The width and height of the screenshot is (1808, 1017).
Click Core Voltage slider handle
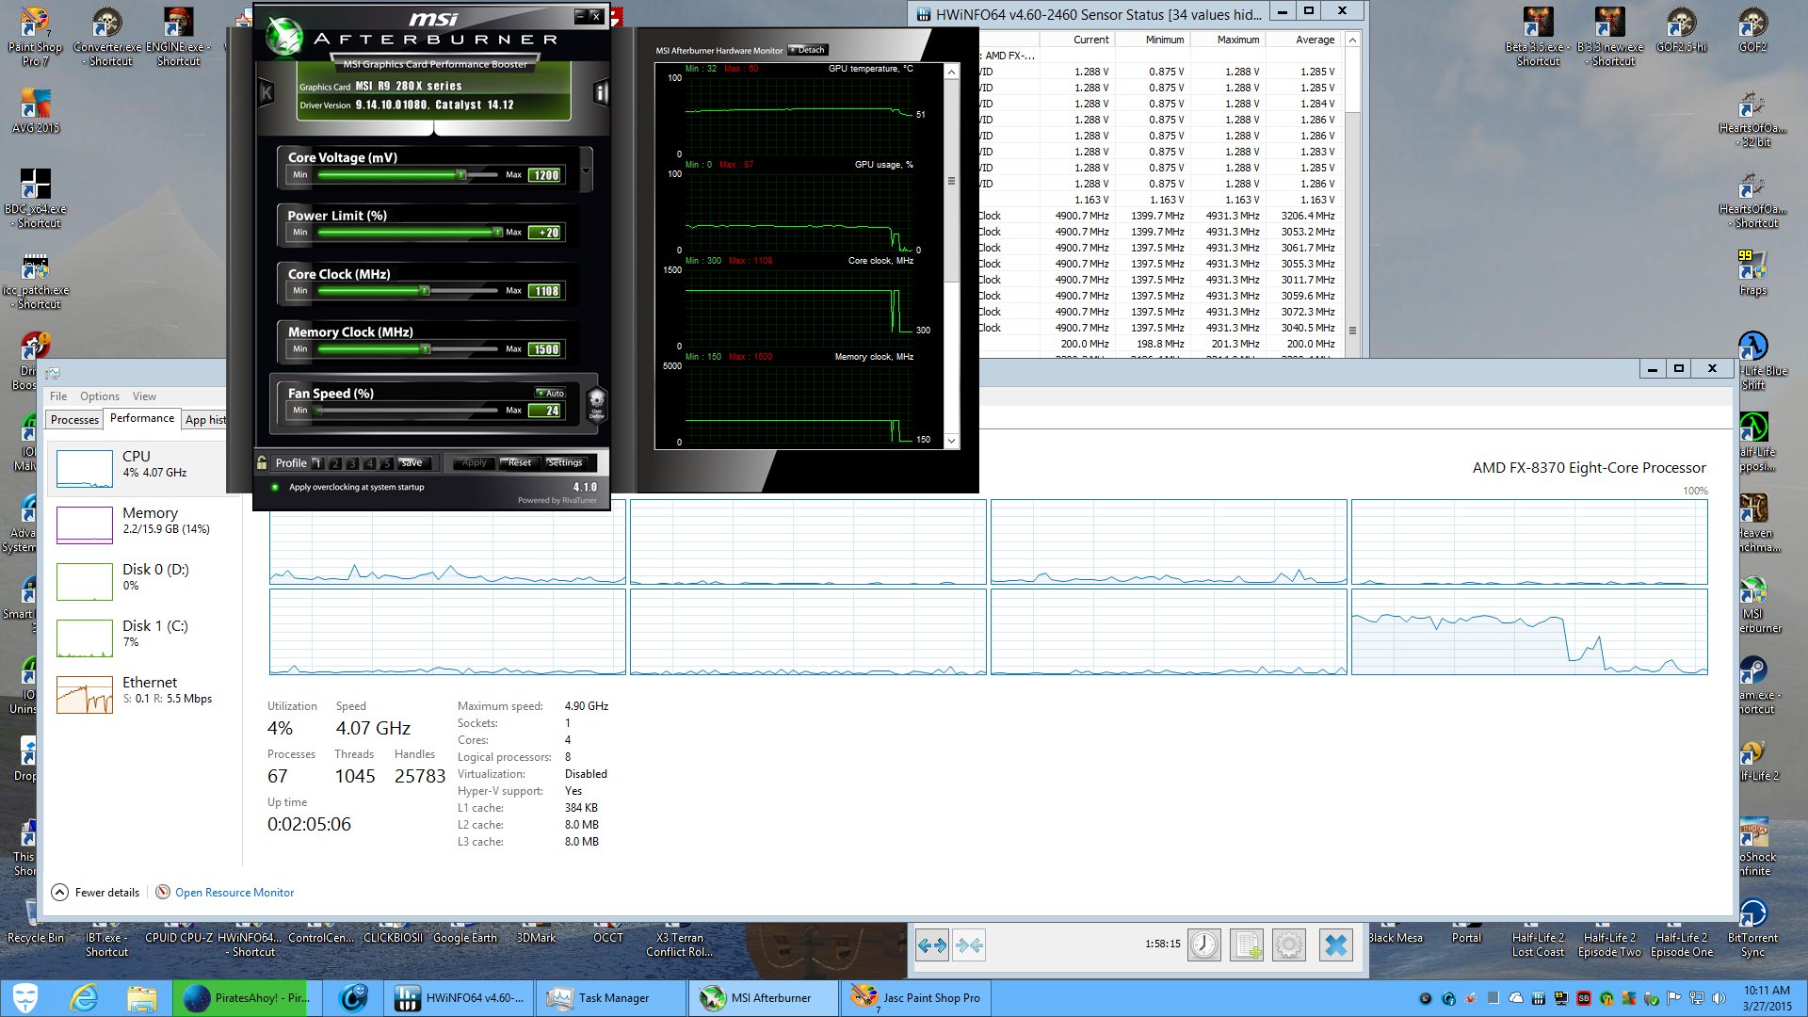[x=460, y=174]
